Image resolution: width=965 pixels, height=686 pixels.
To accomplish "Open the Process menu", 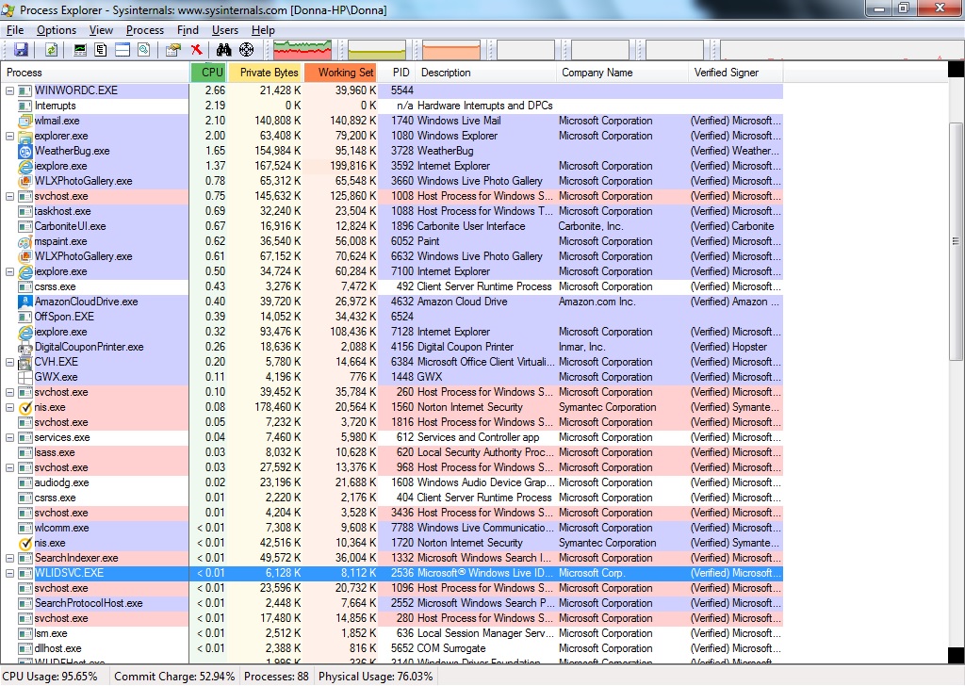I will pos(145,30).
